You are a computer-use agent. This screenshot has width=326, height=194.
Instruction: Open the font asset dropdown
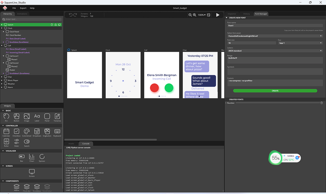click(x=275, y=36)
